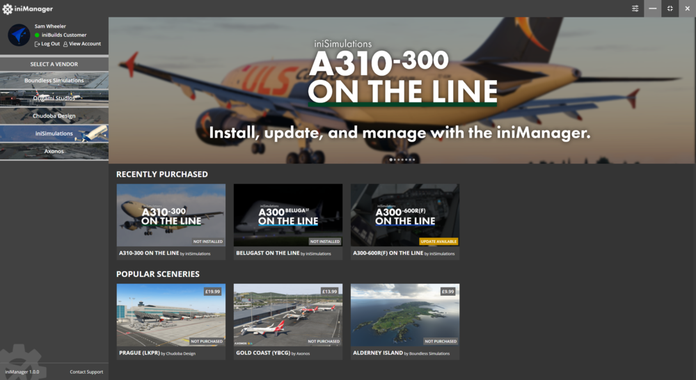This screenshot has width=696, height=380.
Task: Choose Axonos vendor
Action: (54, 152)
